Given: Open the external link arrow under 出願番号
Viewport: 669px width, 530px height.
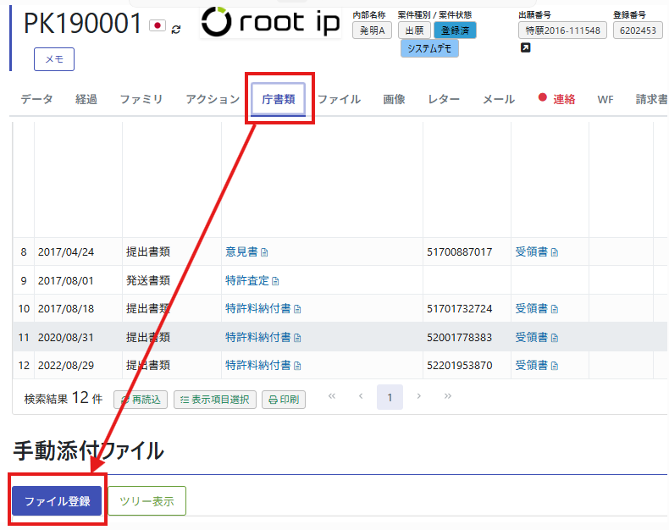Looking at the screenshot, I should [x=525, y=48].
